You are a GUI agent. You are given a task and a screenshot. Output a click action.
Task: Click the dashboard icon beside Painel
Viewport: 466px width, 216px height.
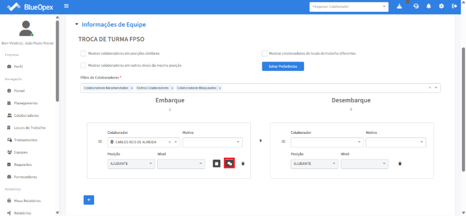pyautogui.click(x=9, y=90)
